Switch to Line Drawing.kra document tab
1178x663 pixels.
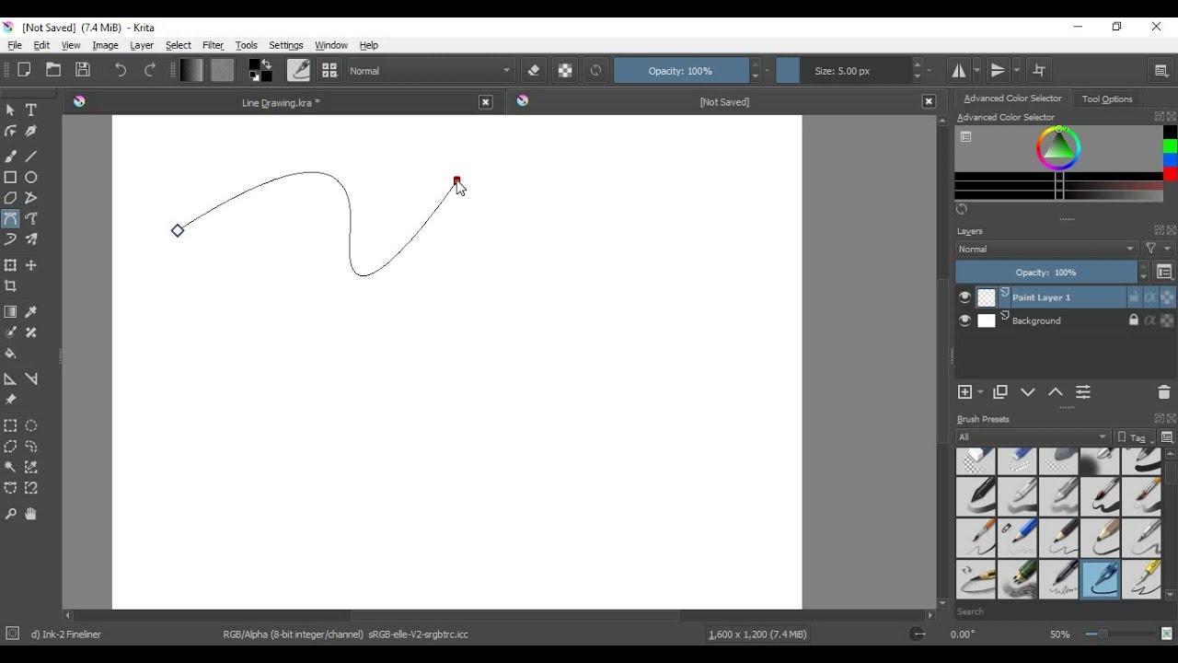(281, 102)
